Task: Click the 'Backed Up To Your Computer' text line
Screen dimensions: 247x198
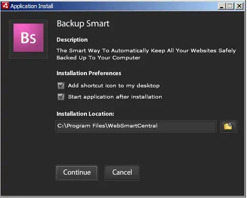Action: click(99, 58)
